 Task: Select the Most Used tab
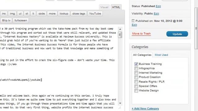coord(161,55)
